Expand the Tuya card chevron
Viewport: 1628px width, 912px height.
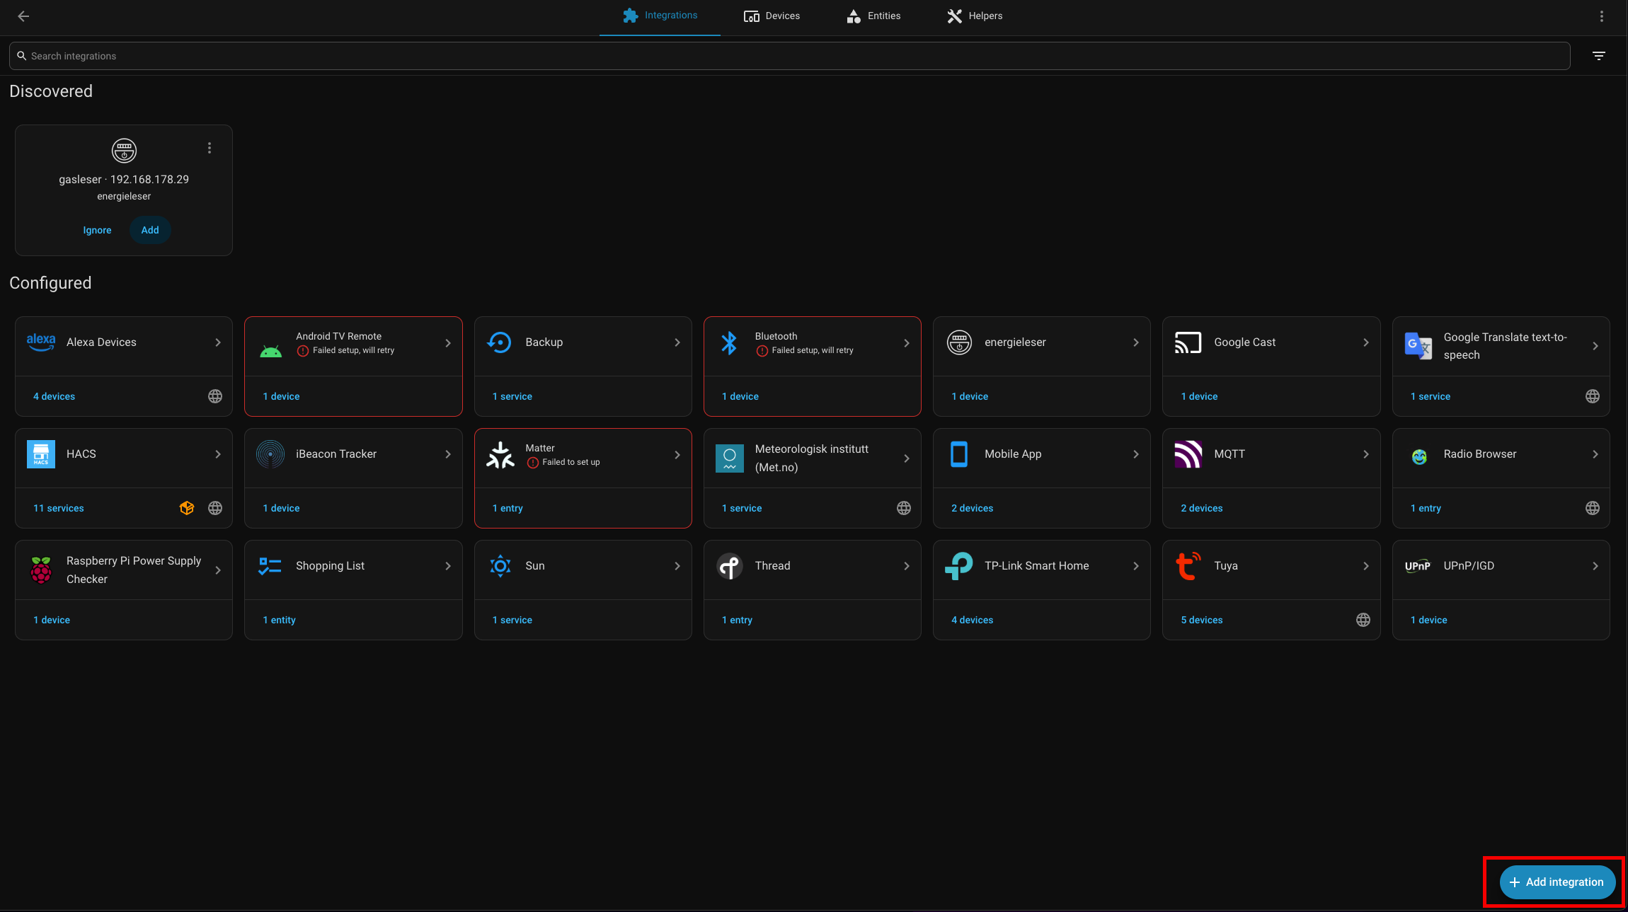click(x=1366, y=566)
